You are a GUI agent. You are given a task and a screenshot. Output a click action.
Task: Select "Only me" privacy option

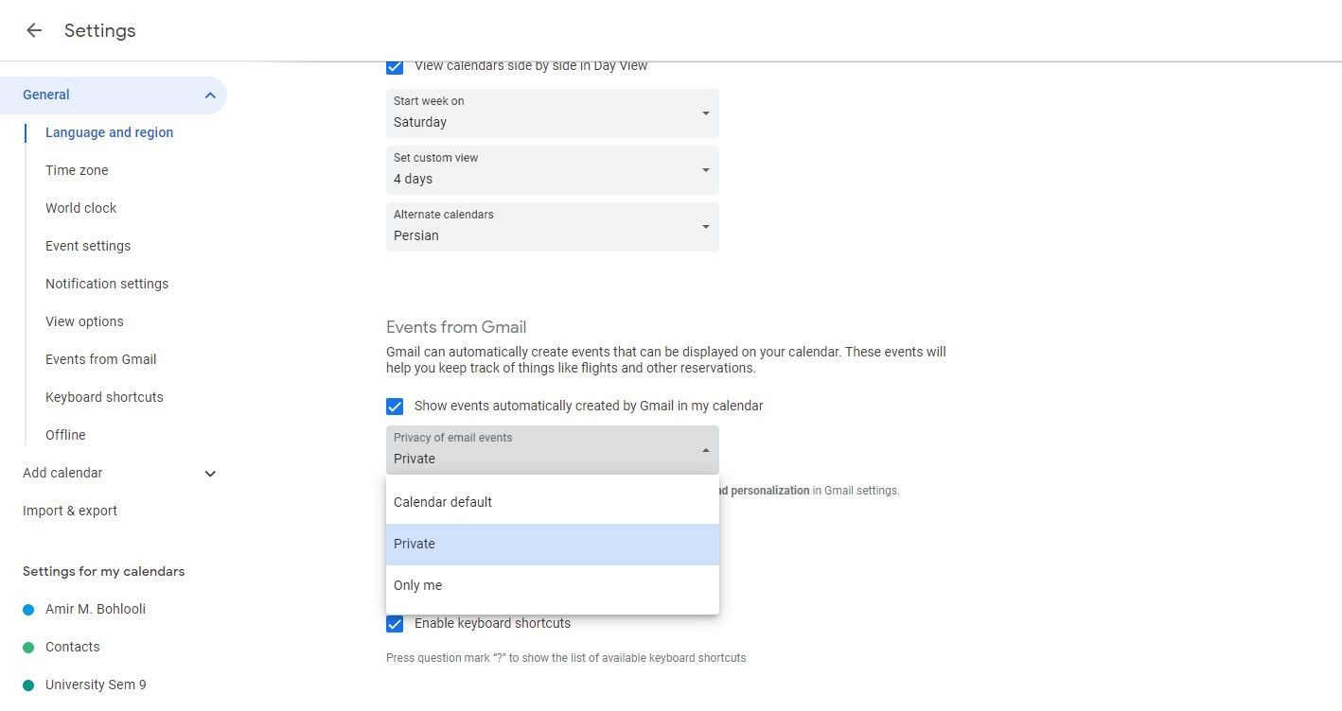coord(417,585)
